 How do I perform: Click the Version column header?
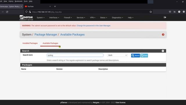[x=59, y=69]
